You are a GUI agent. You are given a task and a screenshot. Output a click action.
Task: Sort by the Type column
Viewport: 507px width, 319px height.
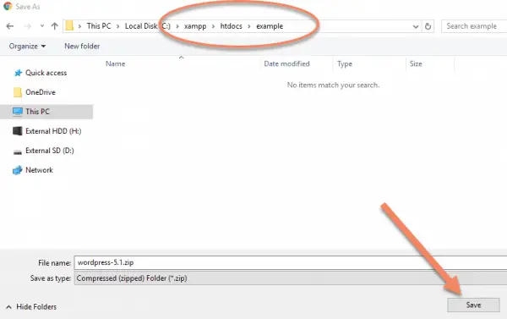tap(345, 63)
